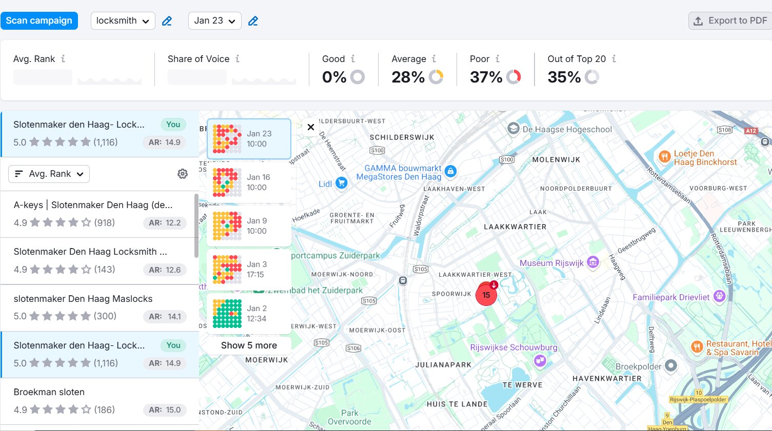Image resolution: width=772 pixels, height=431 pixels.
Task: Export the report to PDF
Action: 730,20
